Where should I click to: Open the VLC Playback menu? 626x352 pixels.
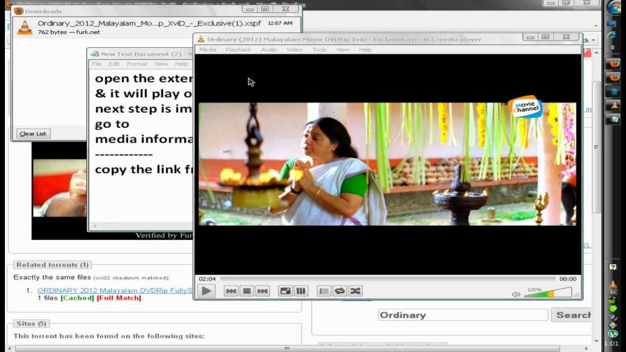pyautogui.click(x=238, y=49)
